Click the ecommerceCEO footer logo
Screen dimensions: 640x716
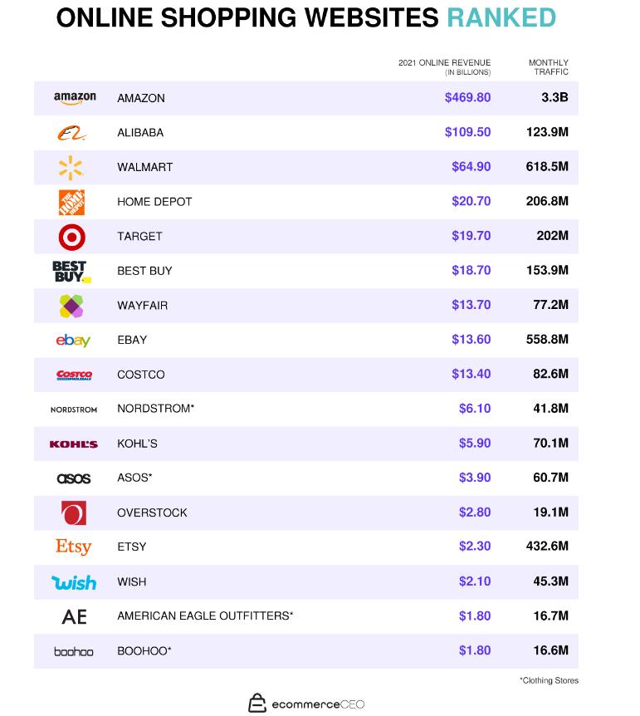307,703
